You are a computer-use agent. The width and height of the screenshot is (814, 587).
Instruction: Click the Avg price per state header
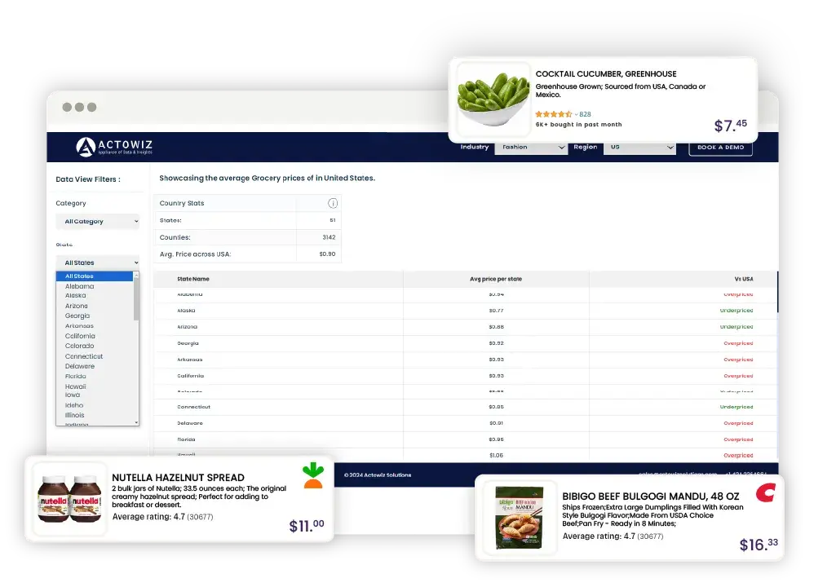(496, 279)
